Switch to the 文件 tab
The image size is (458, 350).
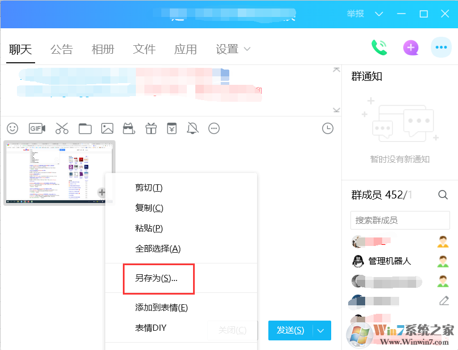[x=144, y=49]
